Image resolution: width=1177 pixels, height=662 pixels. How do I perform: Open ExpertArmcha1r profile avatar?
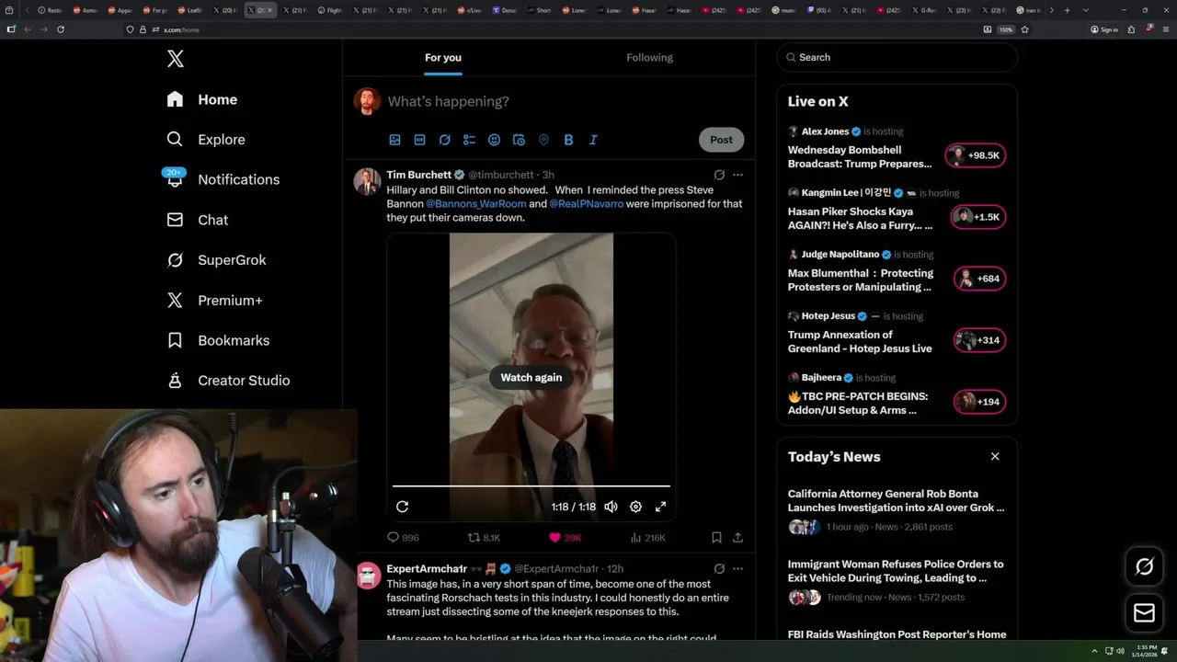click(368, 576)
